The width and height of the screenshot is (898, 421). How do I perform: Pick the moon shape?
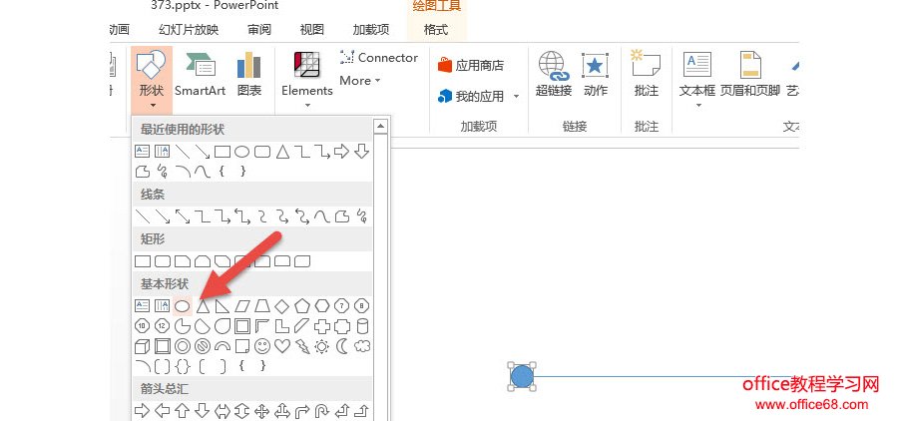342,346
